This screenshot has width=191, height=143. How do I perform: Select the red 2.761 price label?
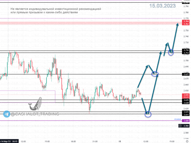coord(186,24)
